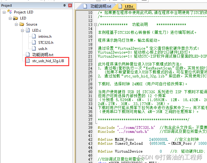Viewport: 207px width, 163px height.
Task: Select the Source group label
Action: (x=32, y=24)
